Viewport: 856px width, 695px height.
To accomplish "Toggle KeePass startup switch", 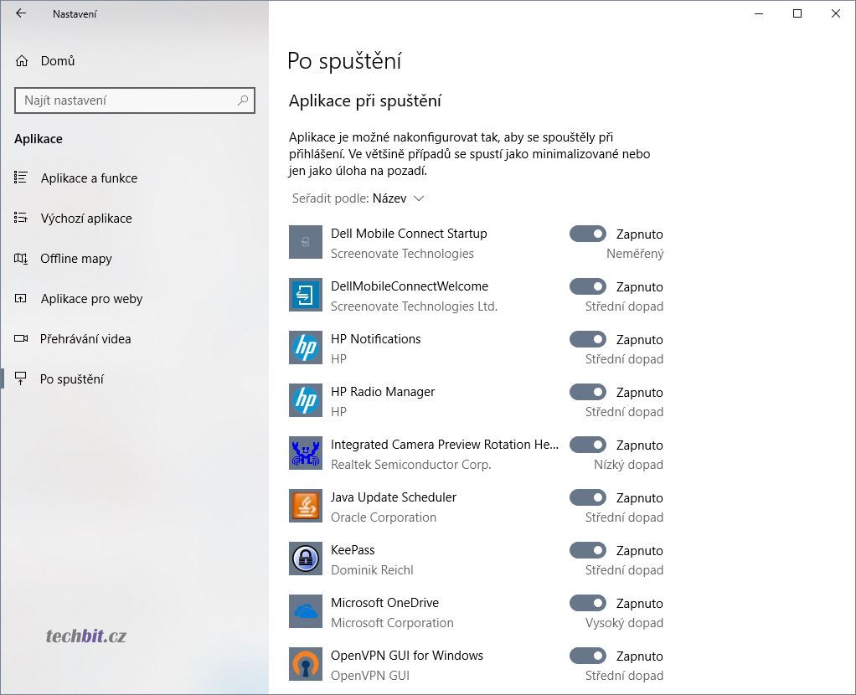I will tap(588, 550).
